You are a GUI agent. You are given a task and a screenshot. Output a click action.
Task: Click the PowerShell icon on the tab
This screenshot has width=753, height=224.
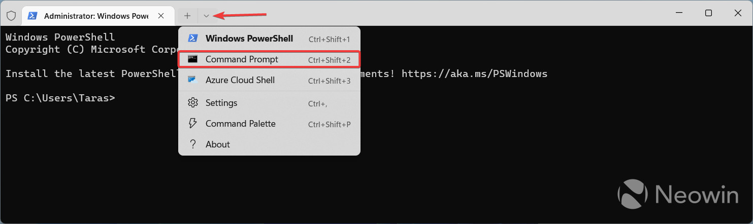32,15
